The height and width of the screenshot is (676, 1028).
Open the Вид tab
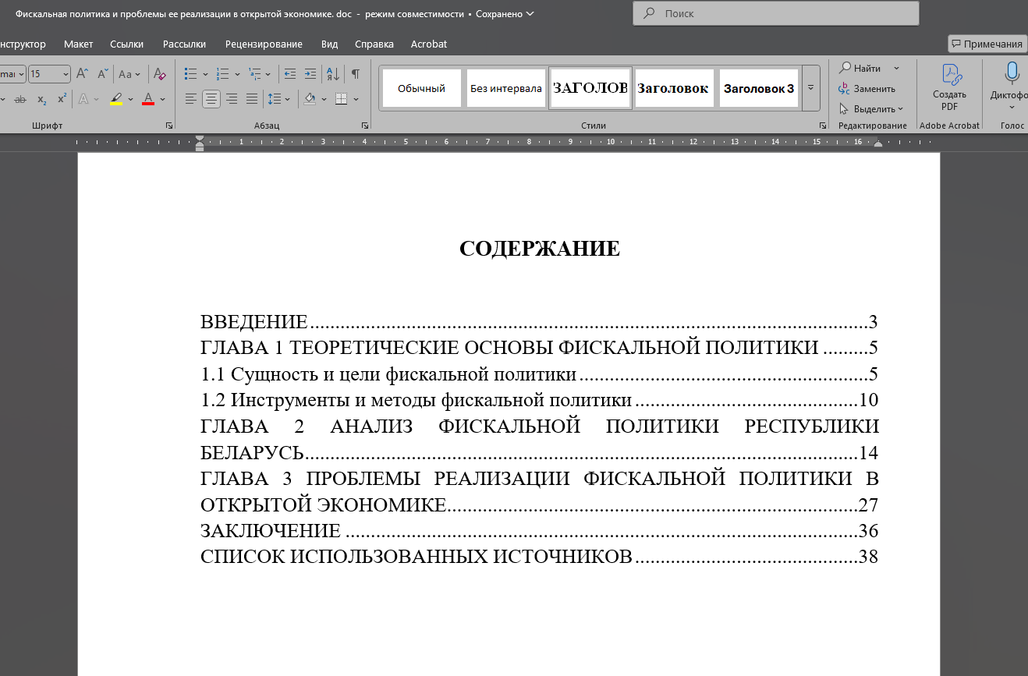click(329, 44)
